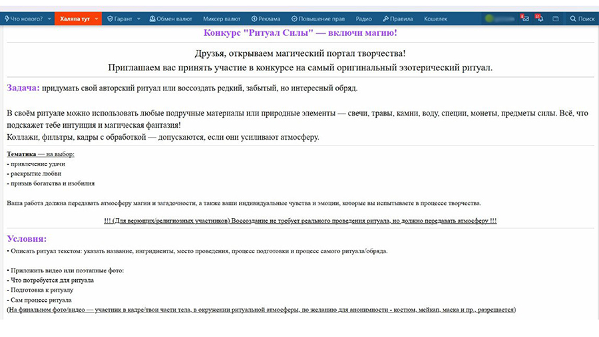This screenshot has height=337, width=599.
Task: Open the 'Радио' link
Action: click(363, 19)
